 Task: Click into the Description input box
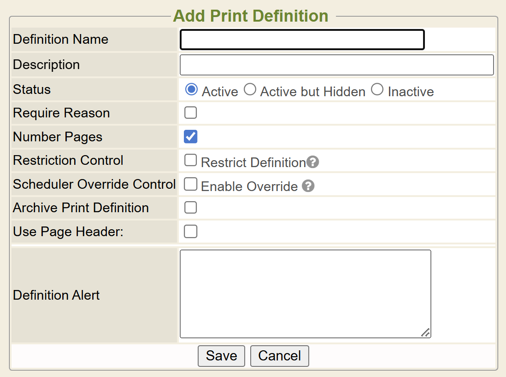pyautogui.click(x=336, y=65)
